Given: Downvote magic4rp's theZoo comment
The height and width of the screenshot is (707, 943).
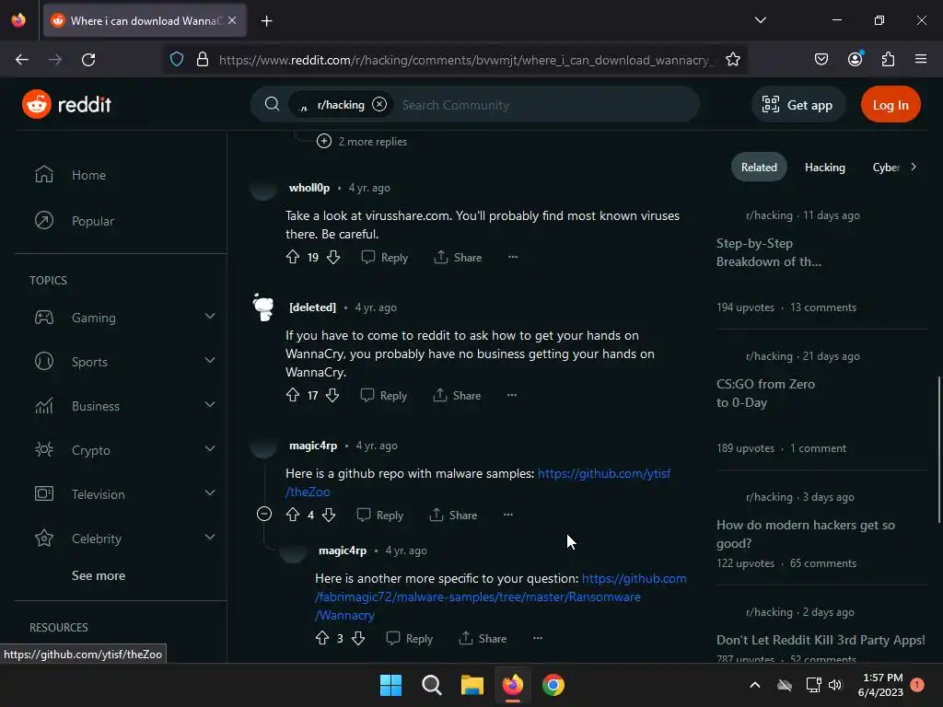Looking at the screenshot, I should (329, 515).
